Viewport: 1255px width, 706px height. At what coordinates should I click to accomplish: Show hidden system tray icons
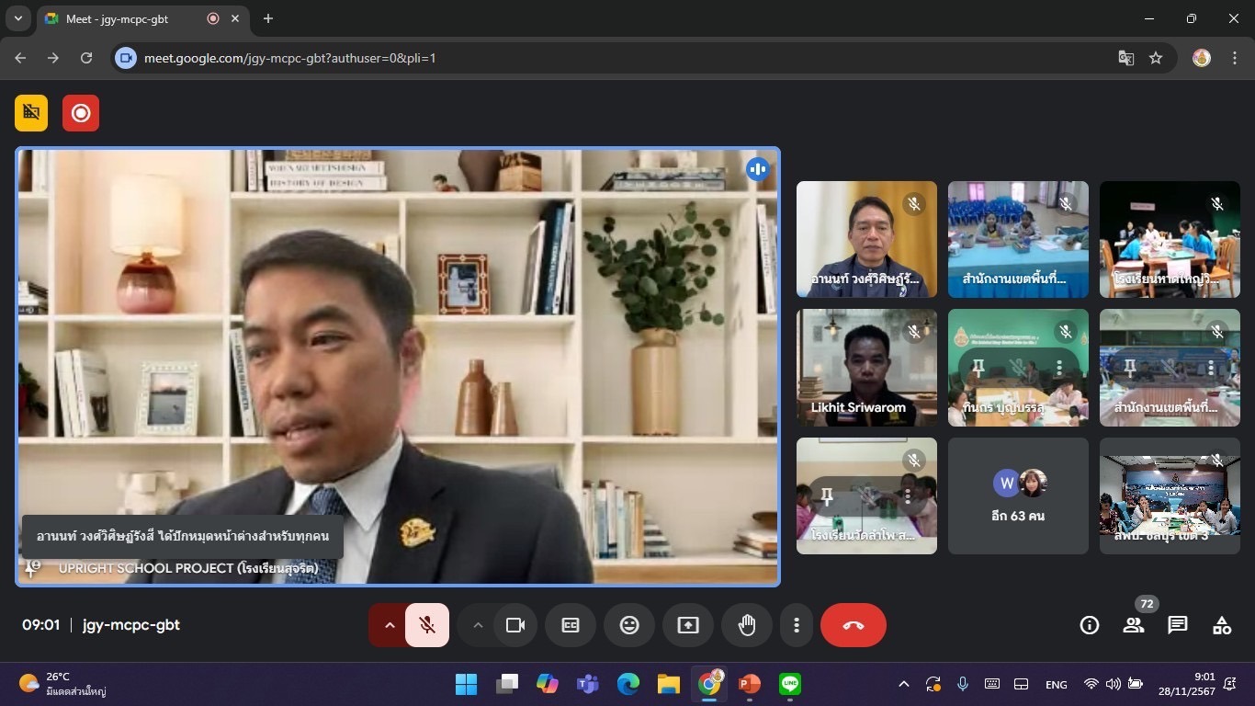pos(904,684)
